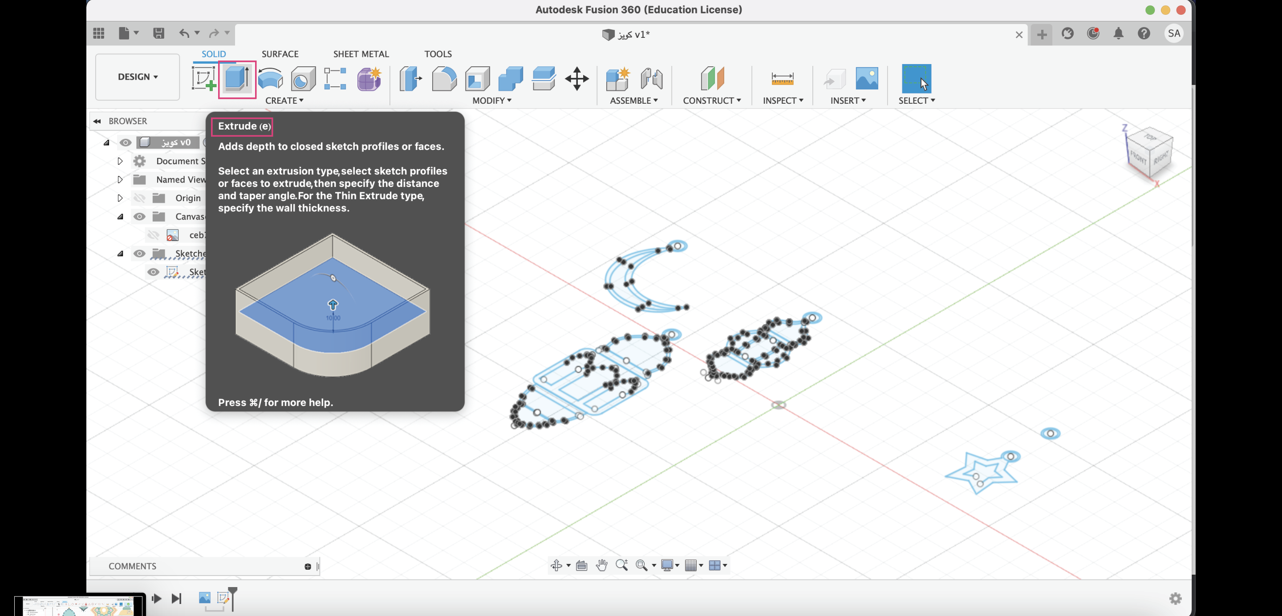Select the Combine tool icon
This screenshot has height=616, width=1282.
pyautogui.click(x=511, y=79)
